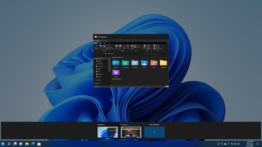Open the recent locations dropdown arrow
This screenshot has height=147, width=262.
coord(100,54)
